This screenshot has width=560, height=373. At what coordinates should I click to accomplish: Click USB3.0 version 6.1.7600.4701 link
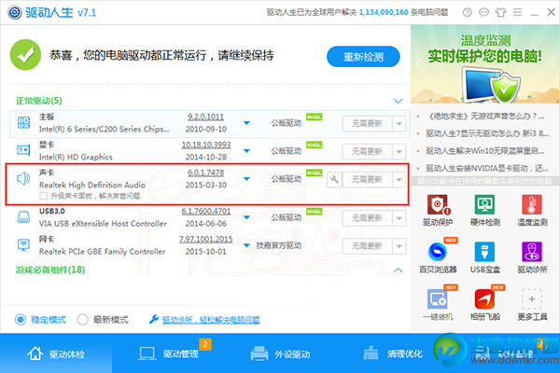pos(206,211)
